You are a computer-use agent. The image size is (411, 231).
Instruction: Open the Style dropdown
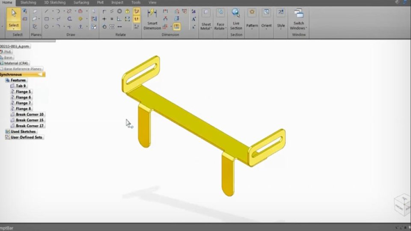pos(281,19)
